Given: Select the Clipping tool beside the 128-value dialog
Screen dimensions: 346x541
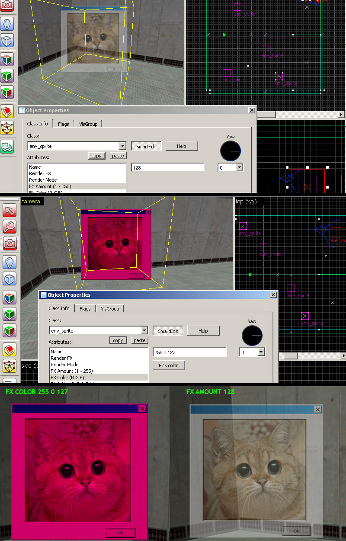Looking at the screenshot, I should (7, 111).
